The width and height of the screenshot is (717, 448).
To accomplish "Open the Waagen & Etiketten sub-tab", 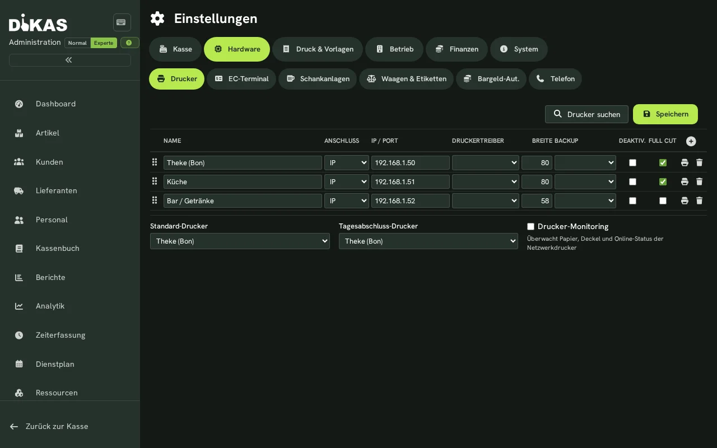I will pos(406,79).
